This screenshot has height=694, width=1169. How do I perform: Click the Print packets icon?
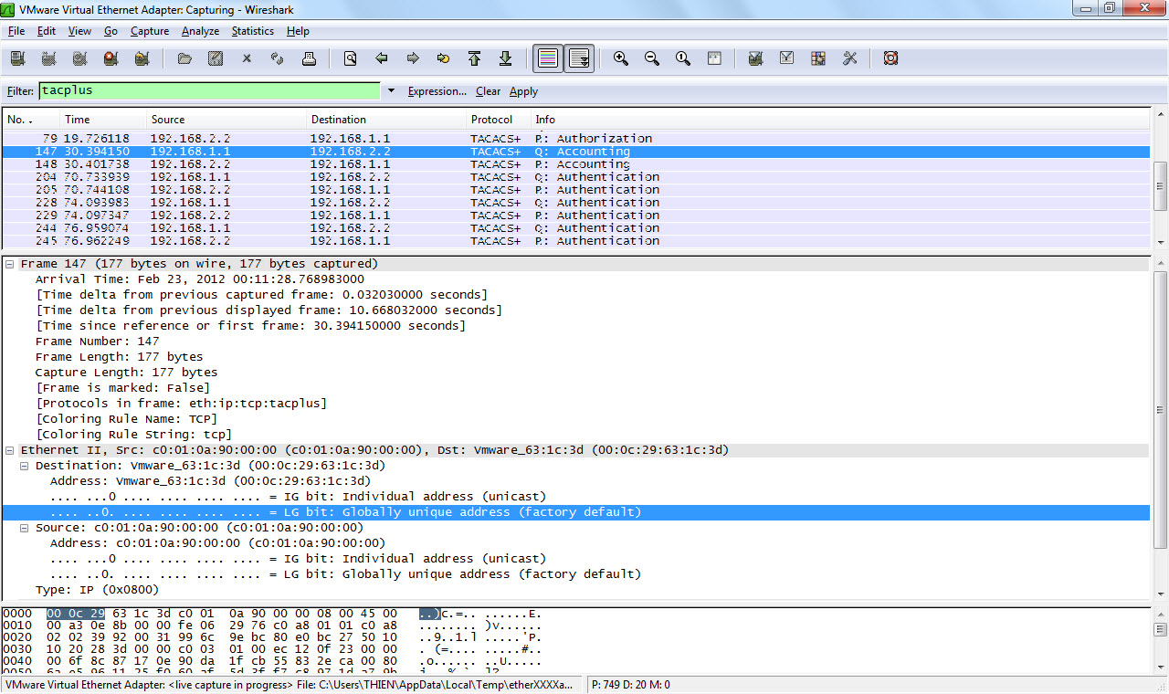[x=309, y=58]
